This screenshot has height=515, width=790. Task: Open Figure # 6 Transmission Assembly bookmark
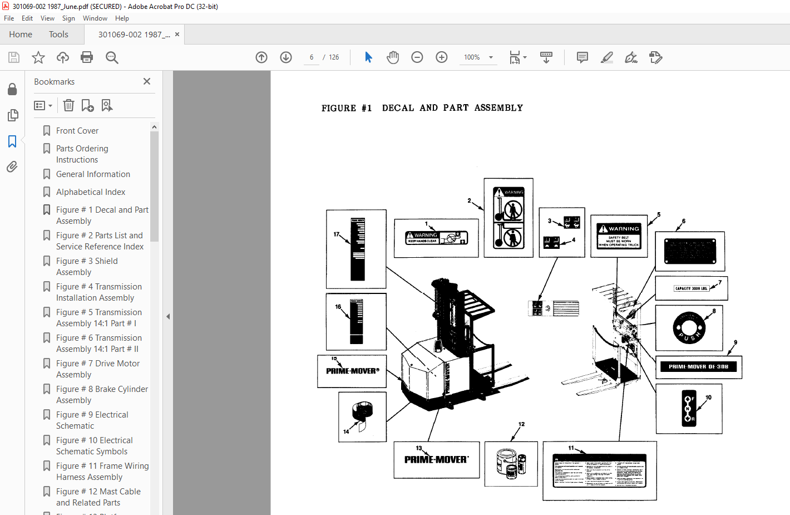[99, 344]
